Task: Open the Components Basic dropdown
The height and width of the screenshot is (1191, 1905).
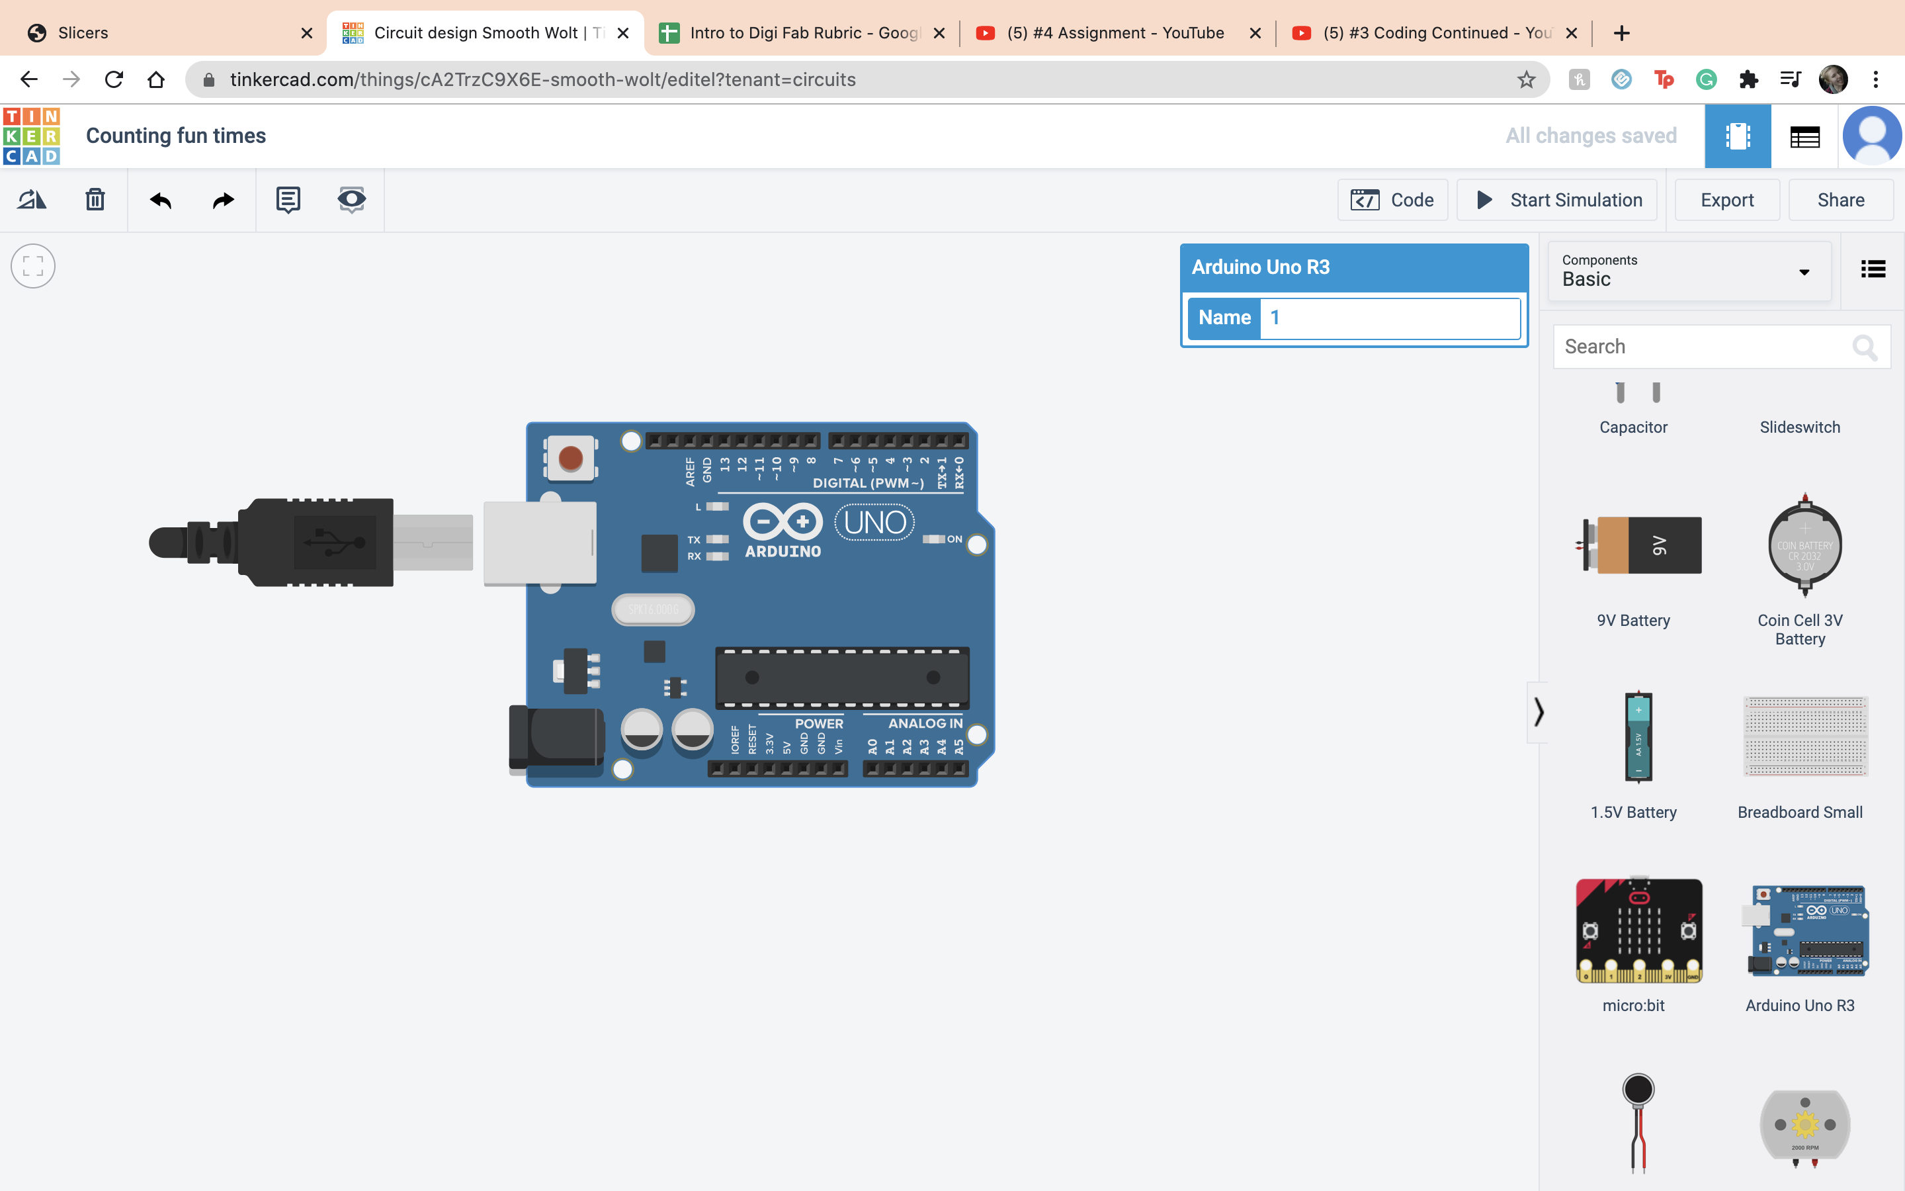Action: click(1689, 271)
